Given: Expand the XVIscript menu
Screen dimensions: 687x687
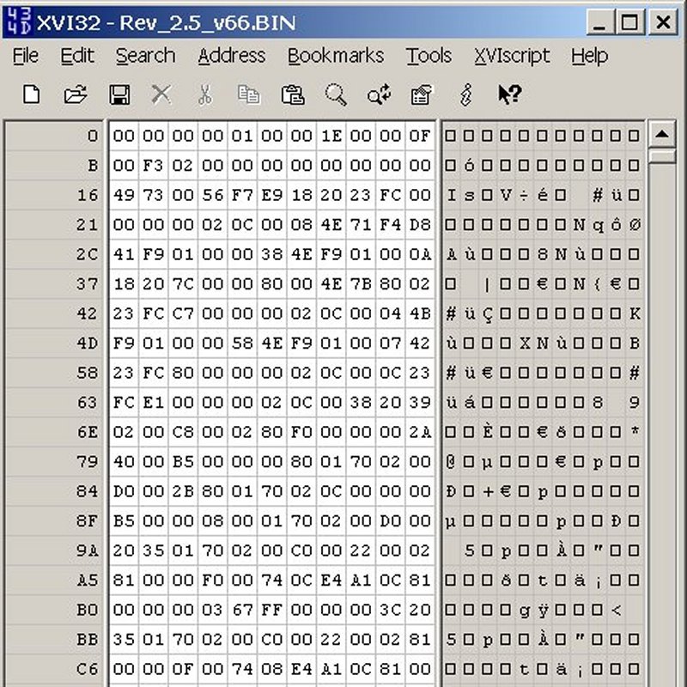Looking at the screenshot, I should pyautogui.click(x=511, y=56).
